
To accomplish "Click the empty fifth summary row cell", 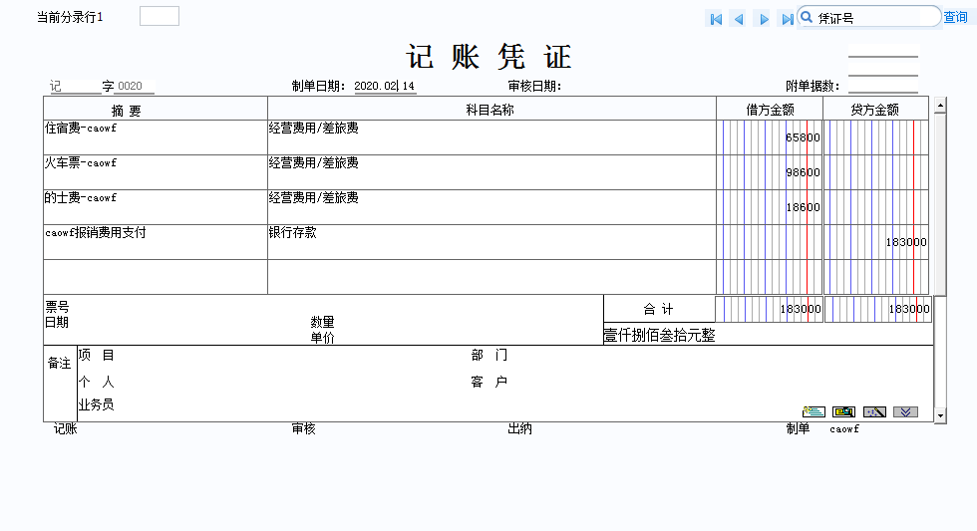I will pos(156,276).
